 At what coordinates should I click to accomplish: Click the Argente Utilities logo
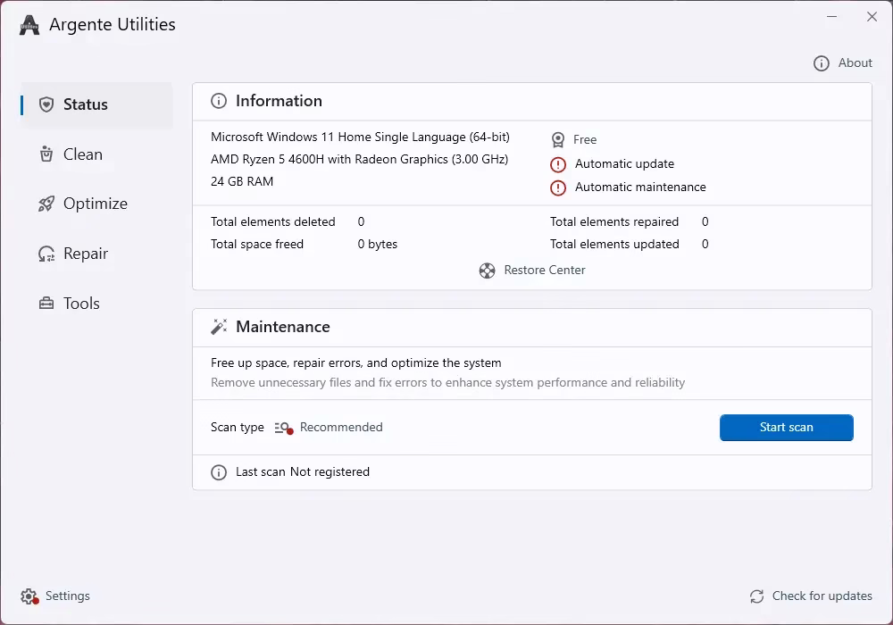coord(28,24)
